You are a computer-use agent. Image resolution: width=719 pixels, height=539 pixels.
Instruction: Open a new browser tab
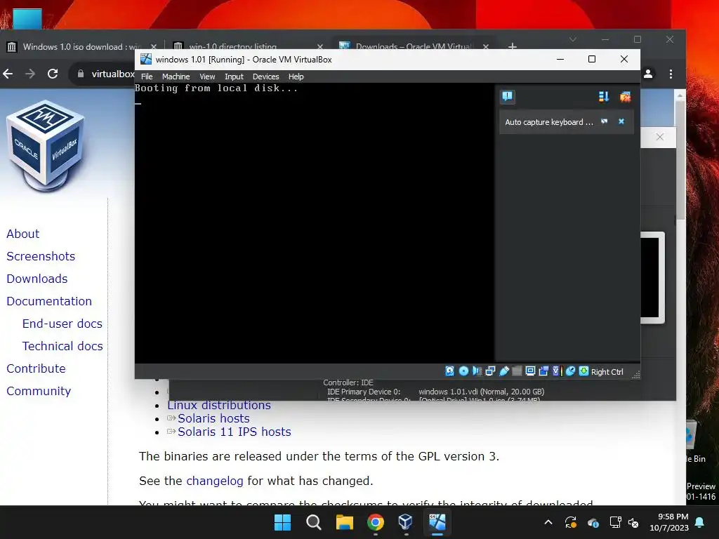(513, 46)
